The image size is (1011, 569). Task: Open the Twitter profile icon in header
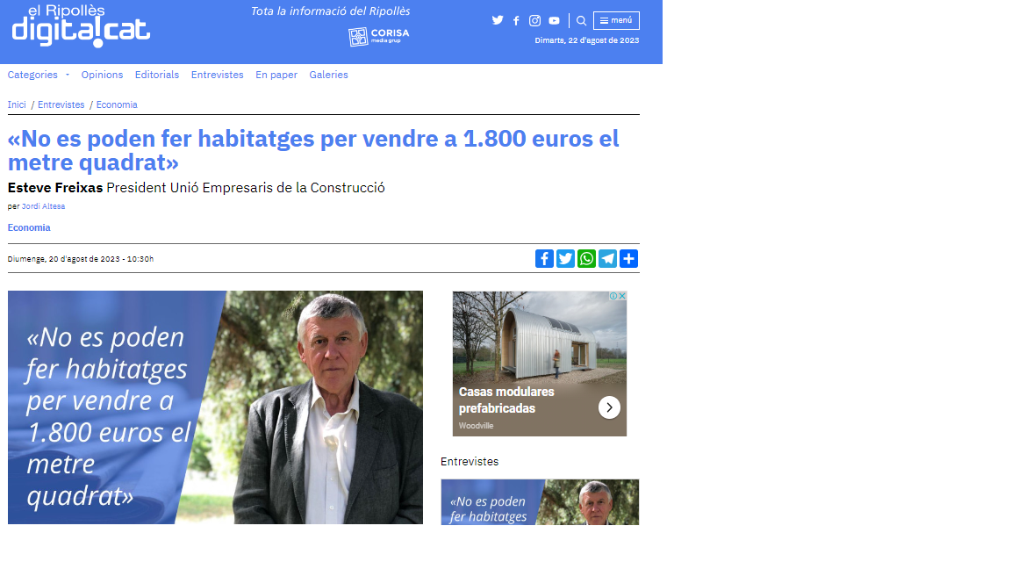pyautogui.click(x=497, y=21)
